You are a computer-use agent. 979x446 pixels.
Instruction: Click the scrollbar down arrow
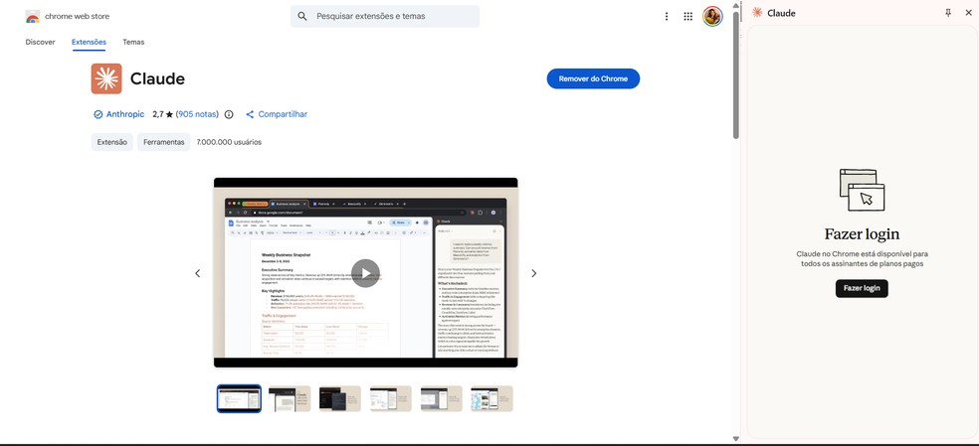[x=736, y=439]
